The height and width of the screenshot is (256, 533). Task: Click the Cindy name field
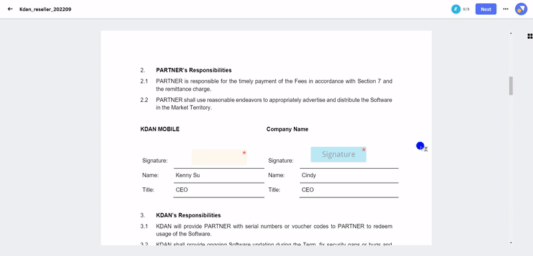click(348, 175)
